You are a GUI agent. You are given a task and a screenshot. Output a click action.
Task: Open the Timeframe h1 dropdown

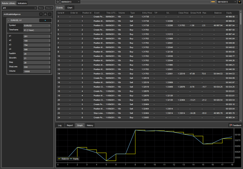tap(37, 30)
